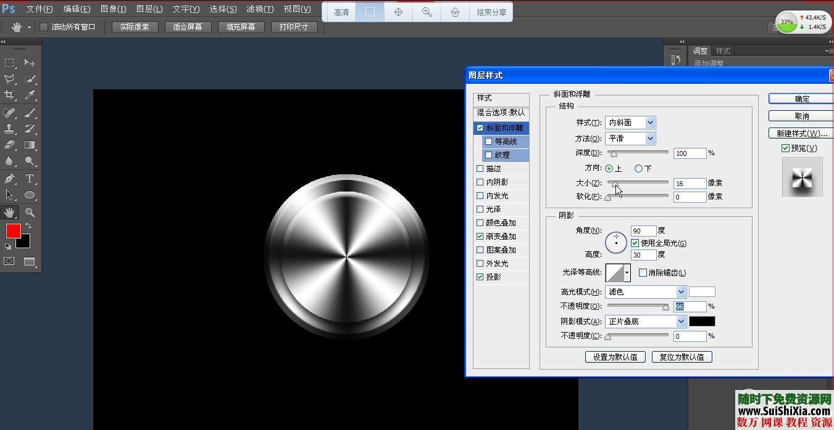
Task: Select the Crop tool
Action: click(x=9, y=95)
